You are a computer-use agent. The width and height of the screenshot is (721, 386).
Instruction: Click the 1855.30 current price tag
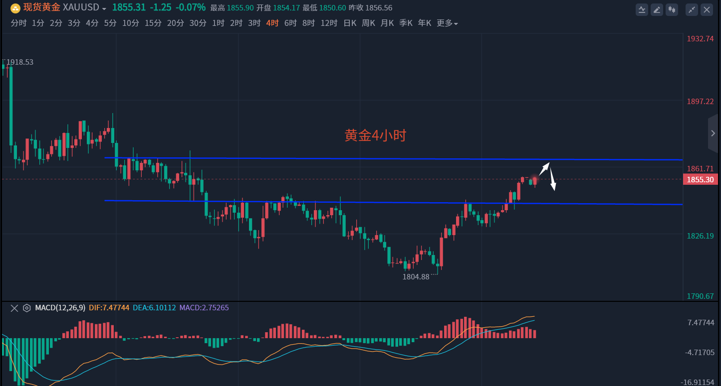point(700,180)
